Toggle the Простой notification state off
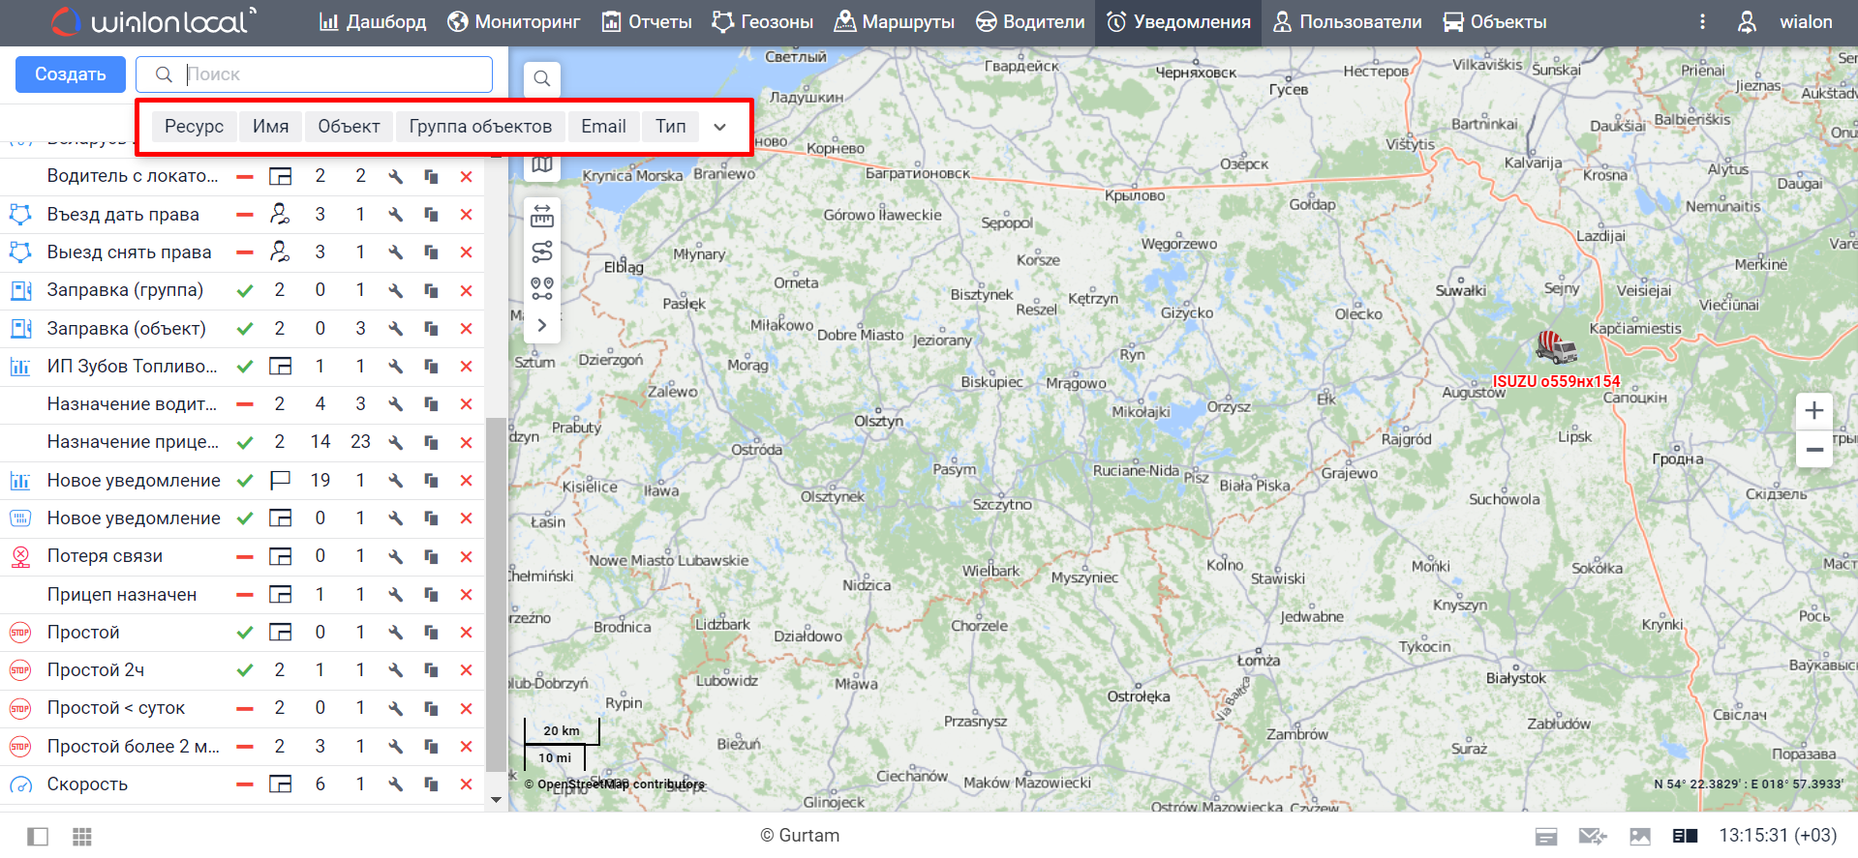This screenshot has height=858, width=1858. tap(245, 633)
